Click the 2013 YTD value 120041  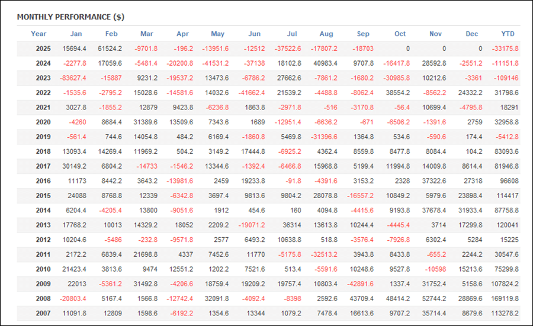[x=508, y=226]
